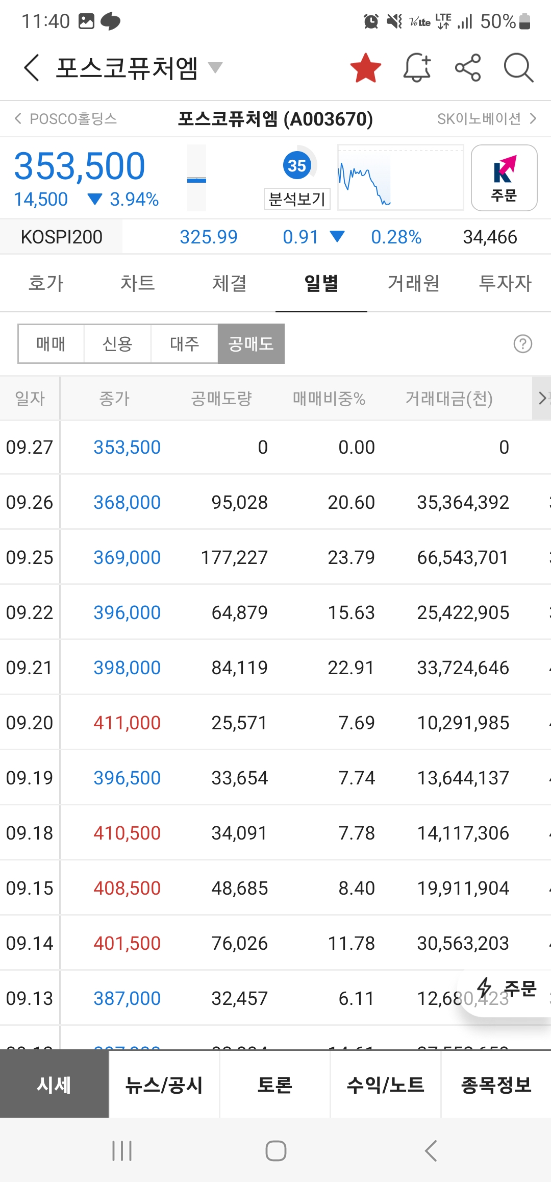Switch to the 체결 tab
Screen dimensions: 551x1182
coord(230,283)
